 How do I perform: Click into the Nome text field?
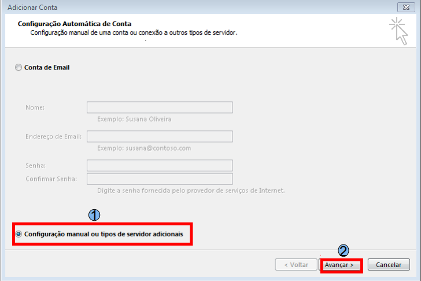pyautogui.click(x=160, y=108)
